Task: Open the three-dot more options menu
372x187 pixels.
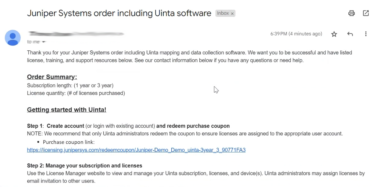Action: pyautogui.click(x=366, y=34)
